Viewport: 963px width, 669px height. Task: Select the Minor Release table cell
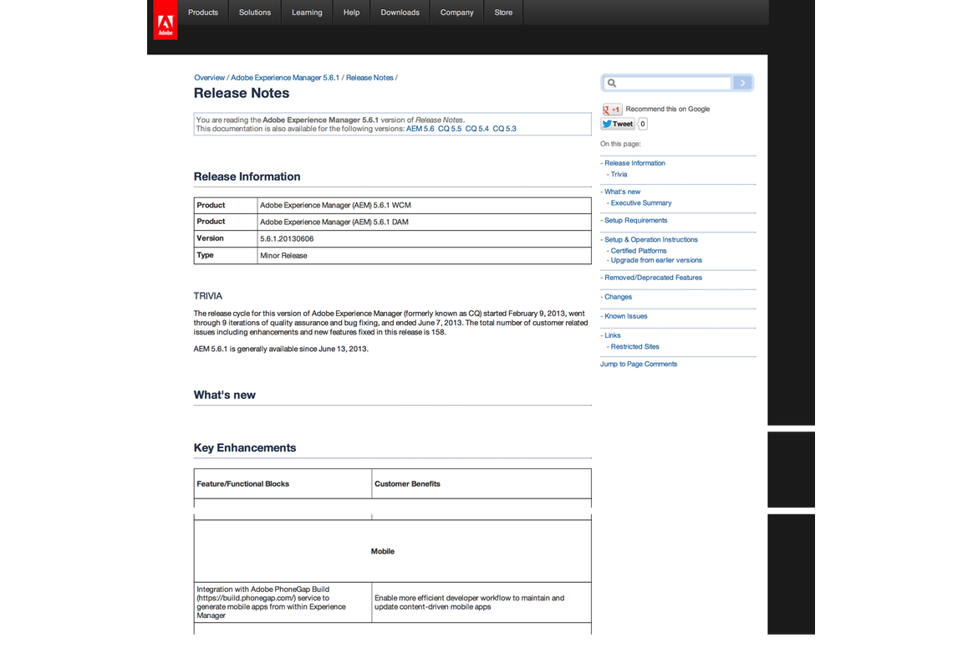pyautogui.click(x=425, y=256)
